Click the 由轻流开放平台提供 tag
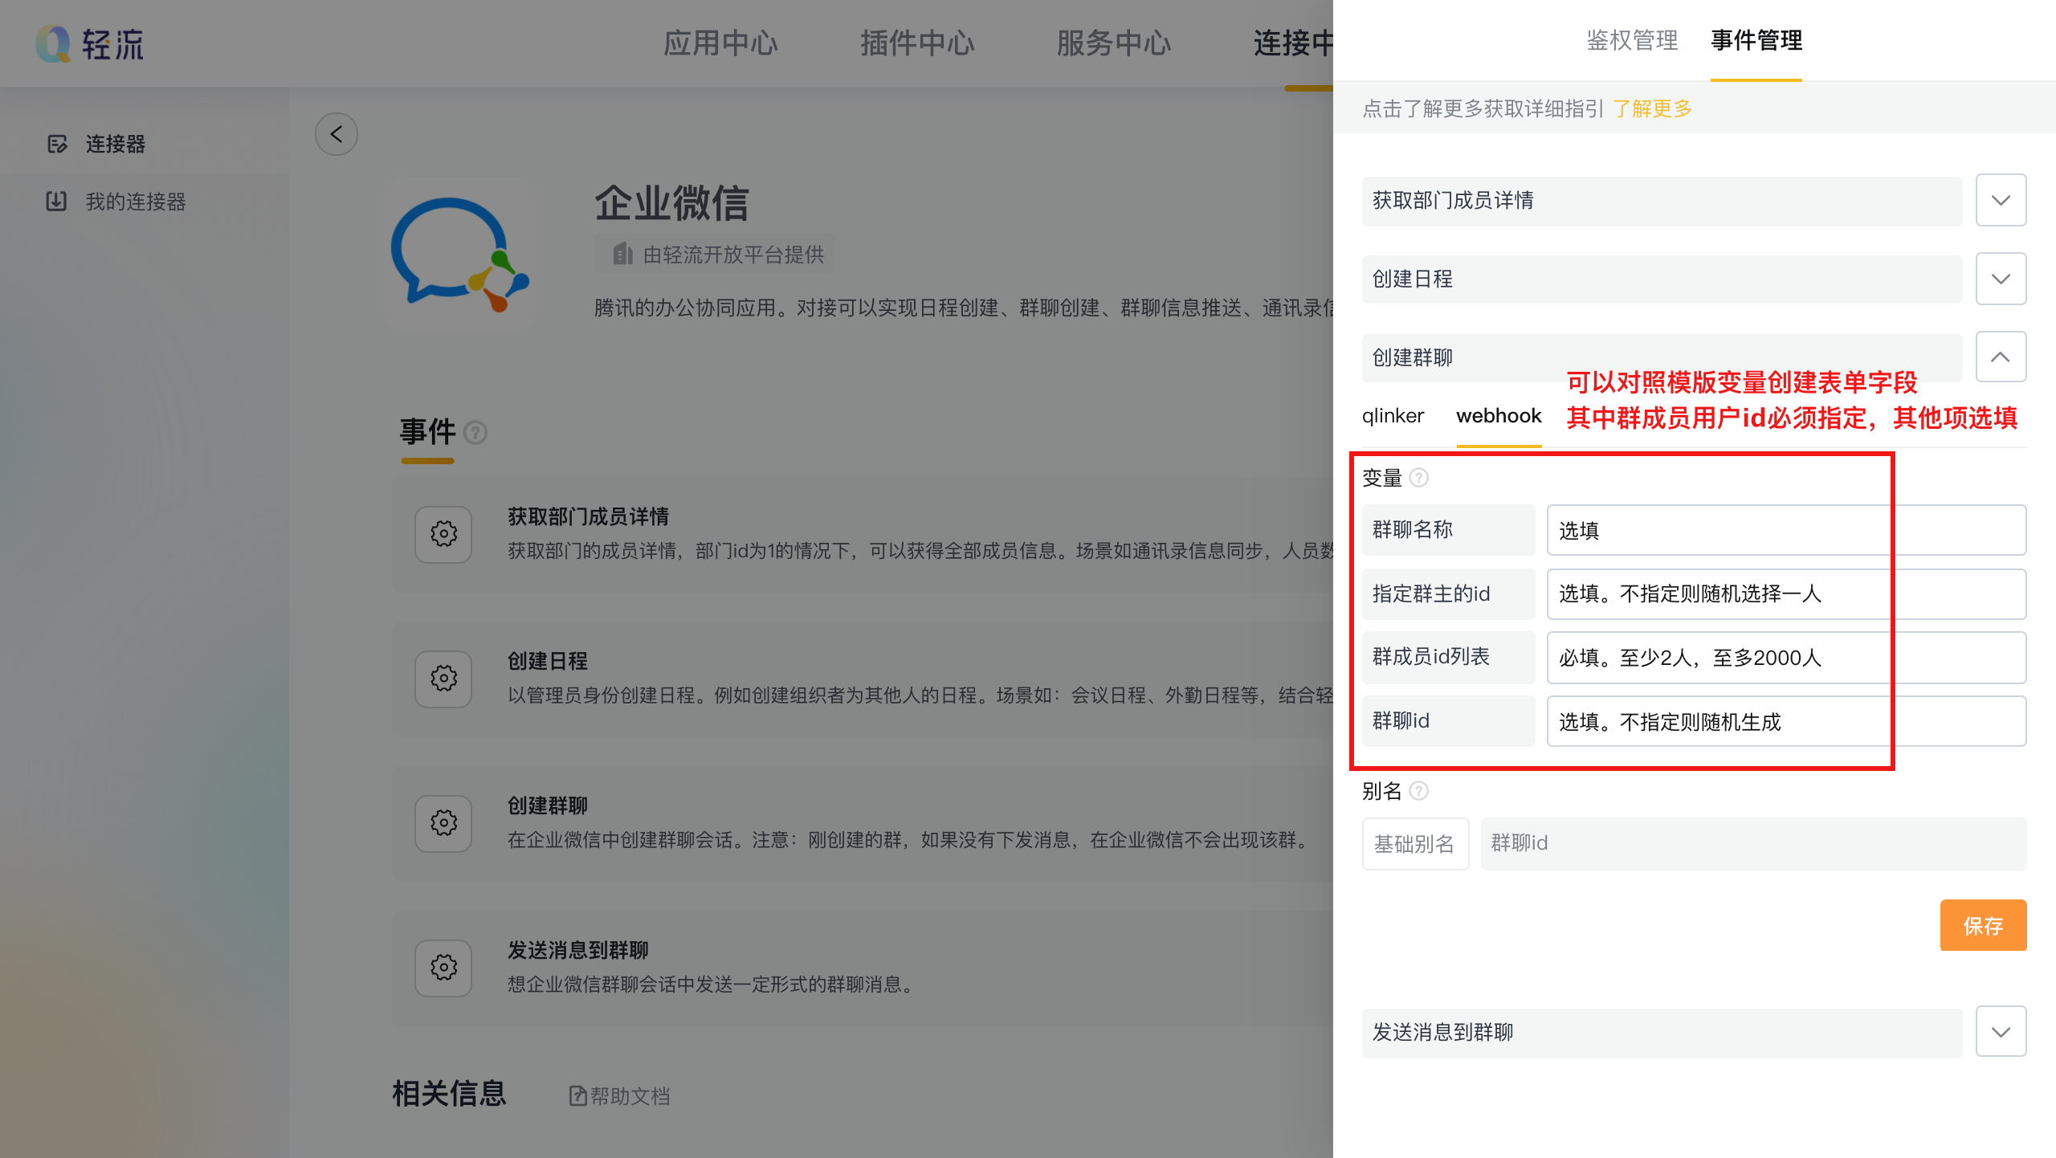Viewport: 2056px width, 1158px height. 714,255
